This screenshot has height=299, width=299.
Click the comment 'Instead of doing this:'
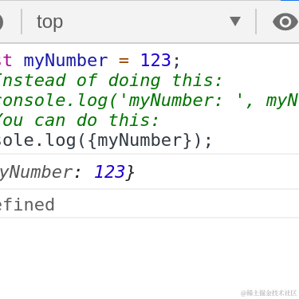pyautogui.click(x=111, y=81)
